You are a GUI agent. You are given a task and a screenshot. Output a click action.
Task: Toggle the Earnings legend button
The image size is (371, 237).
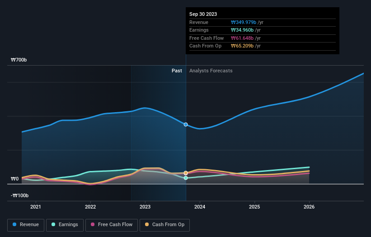[65, 225]
